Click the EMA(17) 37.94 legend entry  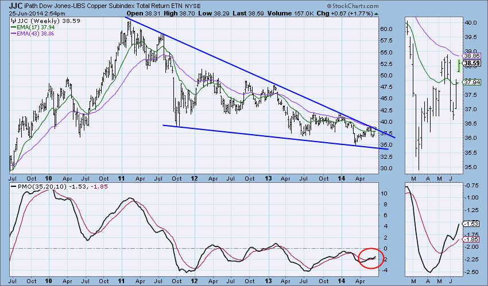(x=36, y=28)
